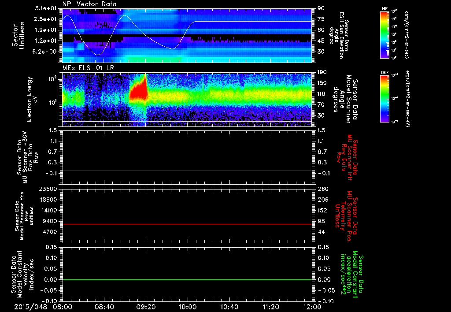Select the DEF rainbow color bar
Screen dimensions: 451x312
click(384, 99)
